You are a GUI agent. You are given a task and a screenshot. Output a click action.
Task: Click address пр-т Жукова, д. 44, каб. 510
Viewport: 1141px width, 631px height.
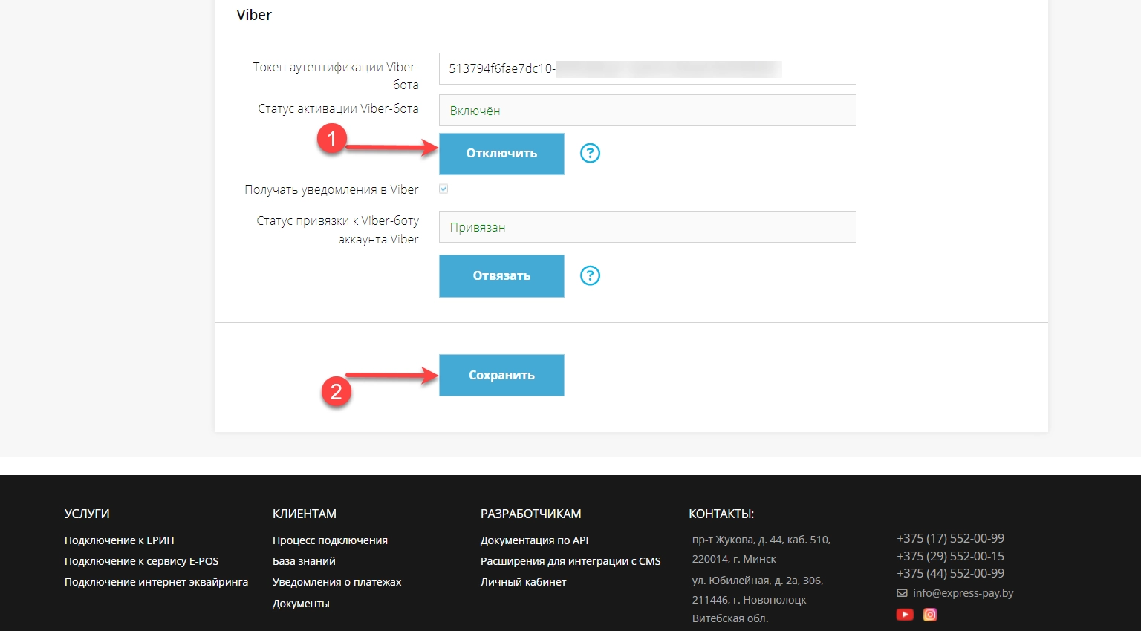point(761,540)
